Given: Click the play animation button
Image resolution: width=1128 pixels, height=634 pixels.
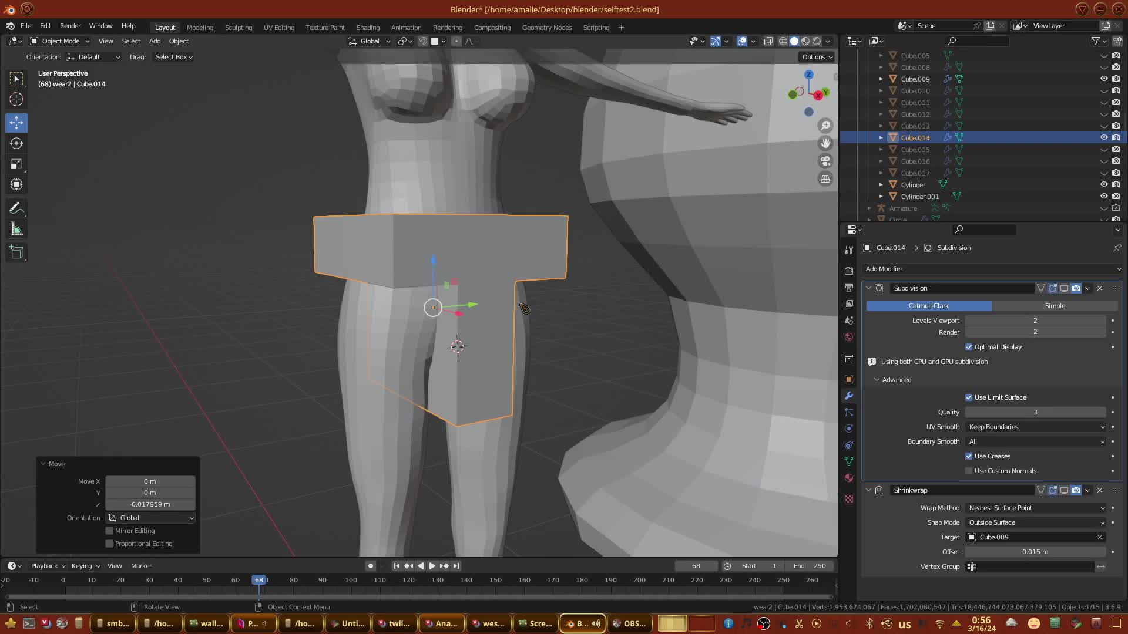Looking at the screenshot, I should [x=432, y=566].
